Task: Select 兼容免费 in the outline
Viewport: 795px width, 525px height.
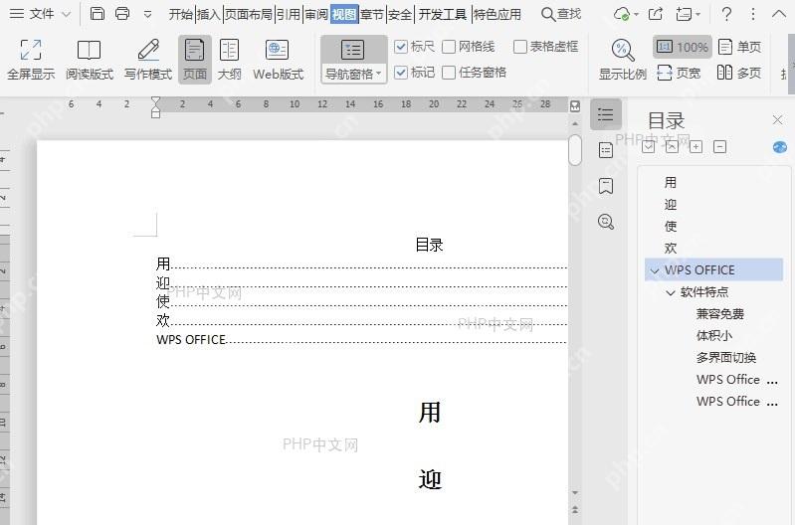Action: [x=720, y=314]
